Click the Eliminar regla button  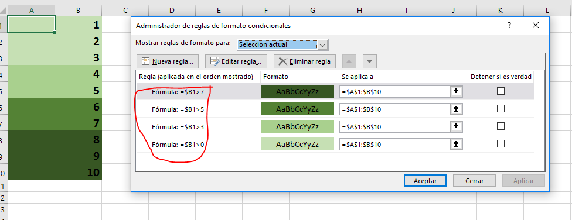pos(305,61)
